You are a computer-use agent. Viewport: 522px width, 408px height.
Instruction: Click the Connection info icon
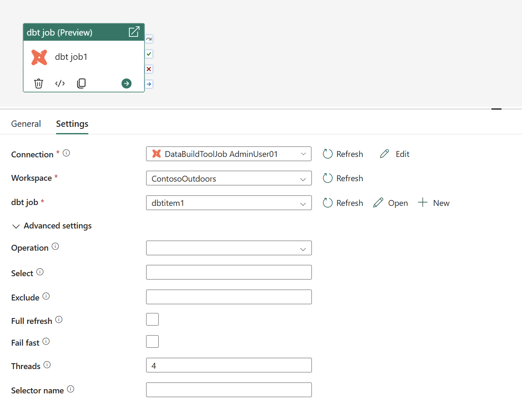(x=66, y=153)
